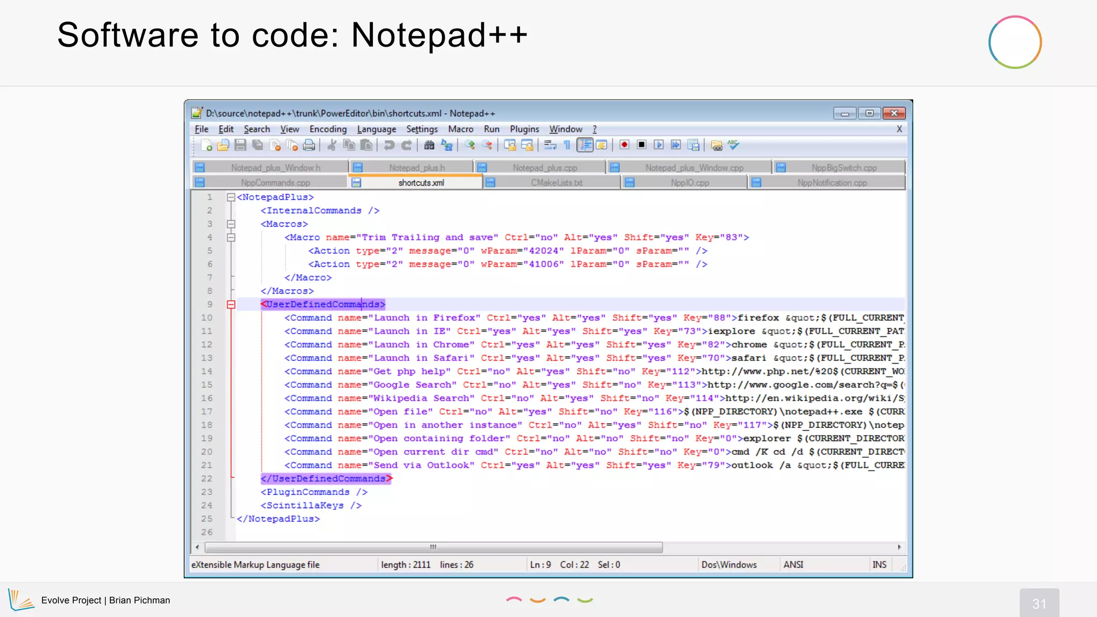Image resolution: width=1097 pixels, height=617 pixels.
Task: Click the Save All toolbar icon
Action: pos(258,145)
